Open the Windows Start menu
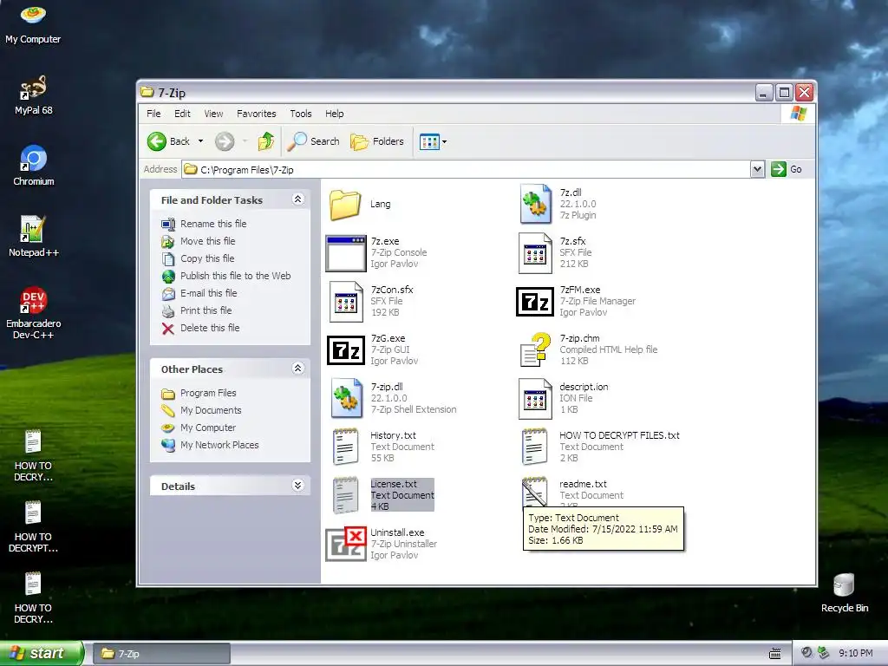 coord(42,653)
